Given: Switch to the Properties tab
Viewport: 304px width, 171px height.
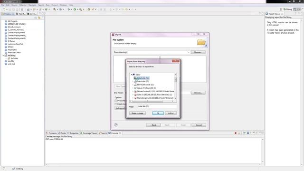Looking at the screenshot, I should (73, 133).
